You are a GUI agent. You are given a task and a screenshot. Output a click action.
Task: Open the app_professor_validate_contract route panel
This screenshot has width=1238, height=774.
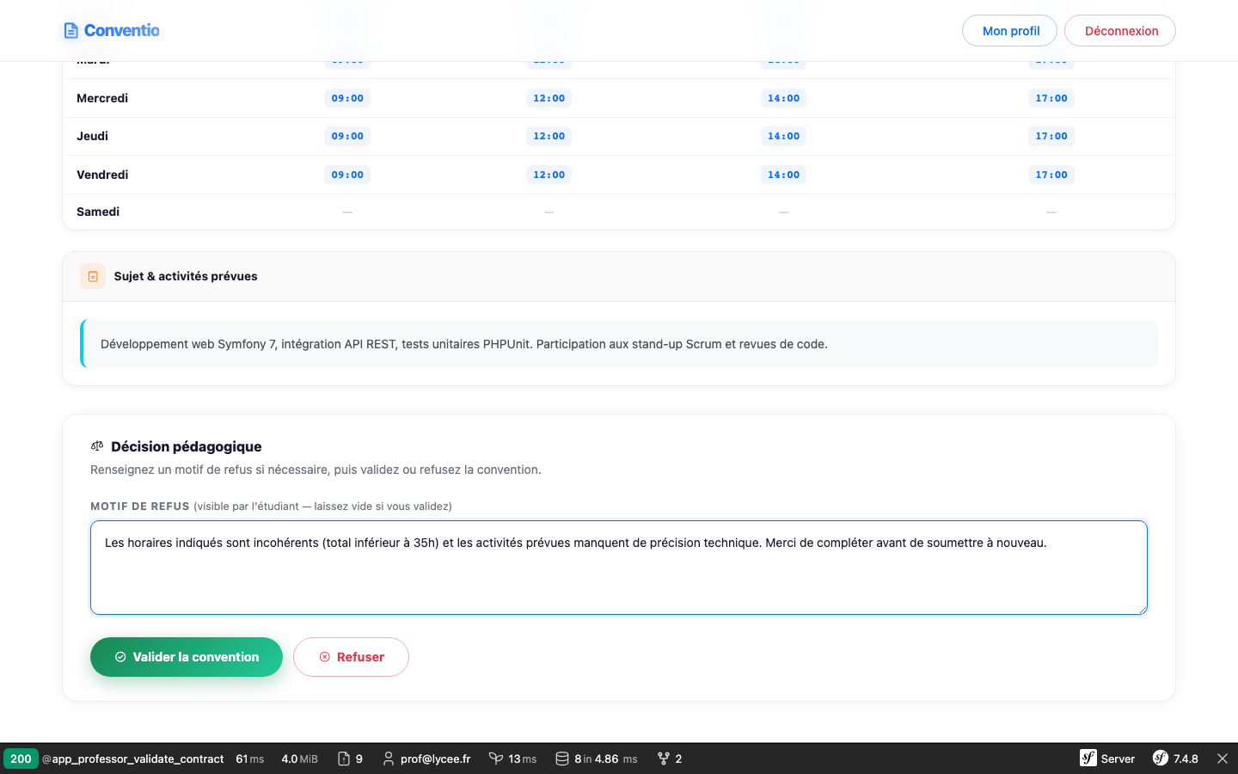click(133, 759)
